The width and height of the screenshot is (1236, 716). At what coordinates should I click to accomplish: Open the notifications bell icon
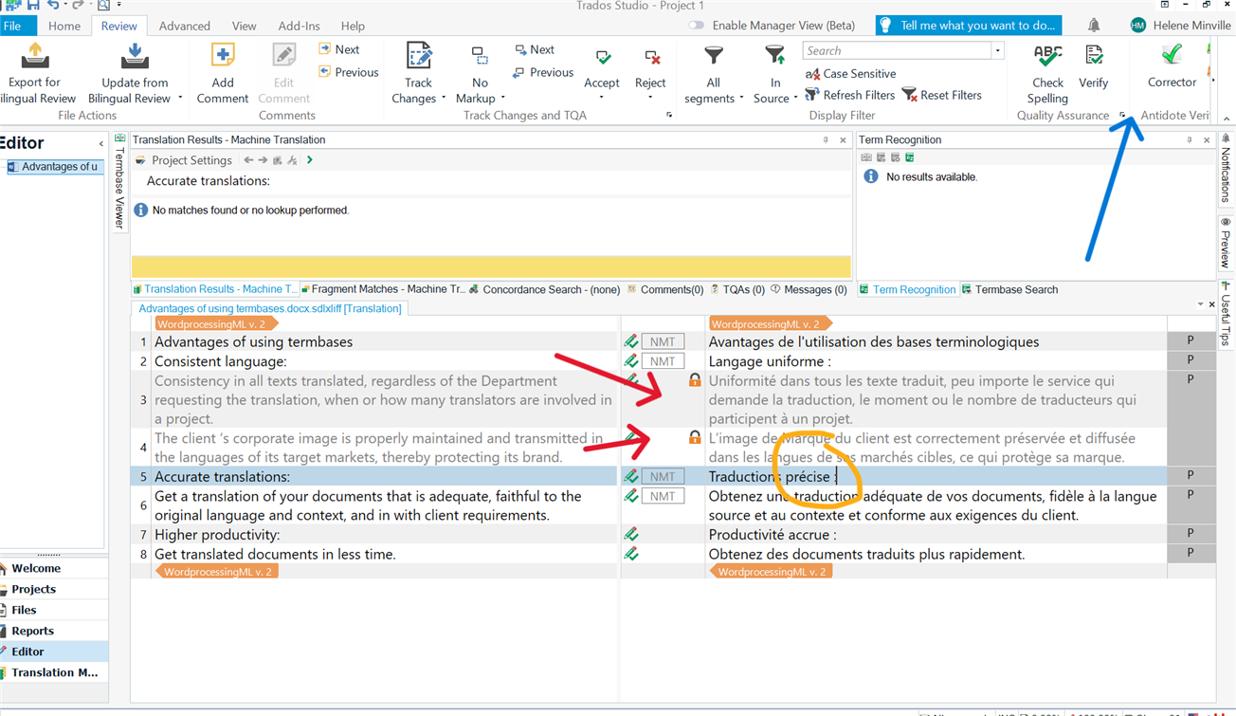click(1094, 26)
